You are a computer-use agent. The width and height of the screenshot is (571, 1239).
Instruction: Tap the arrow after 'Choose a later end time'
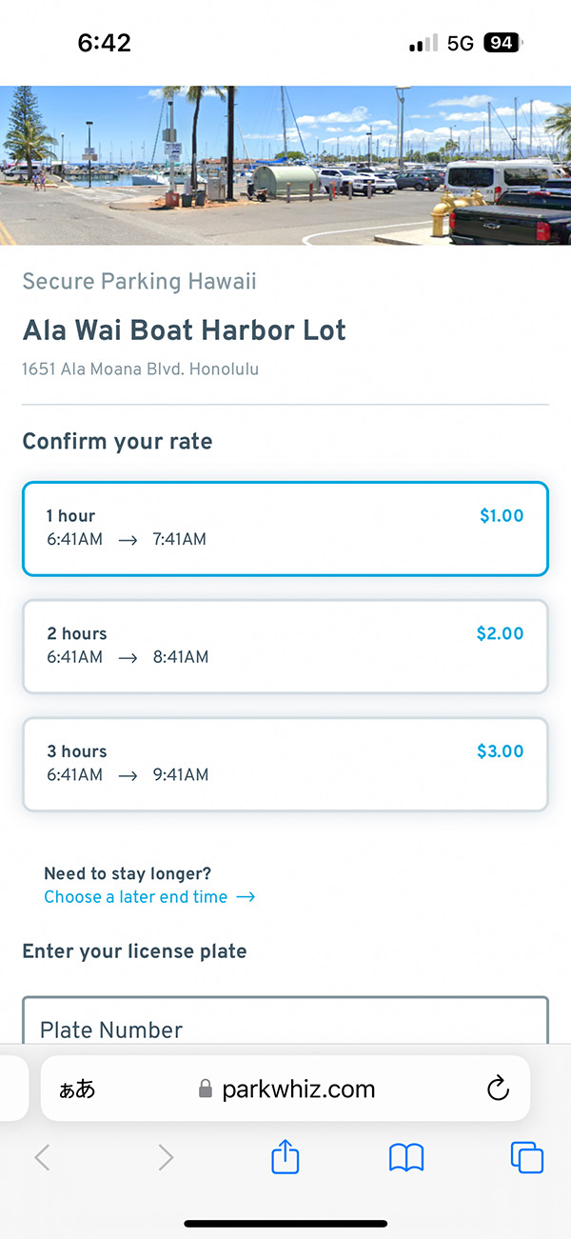(246, 897)
